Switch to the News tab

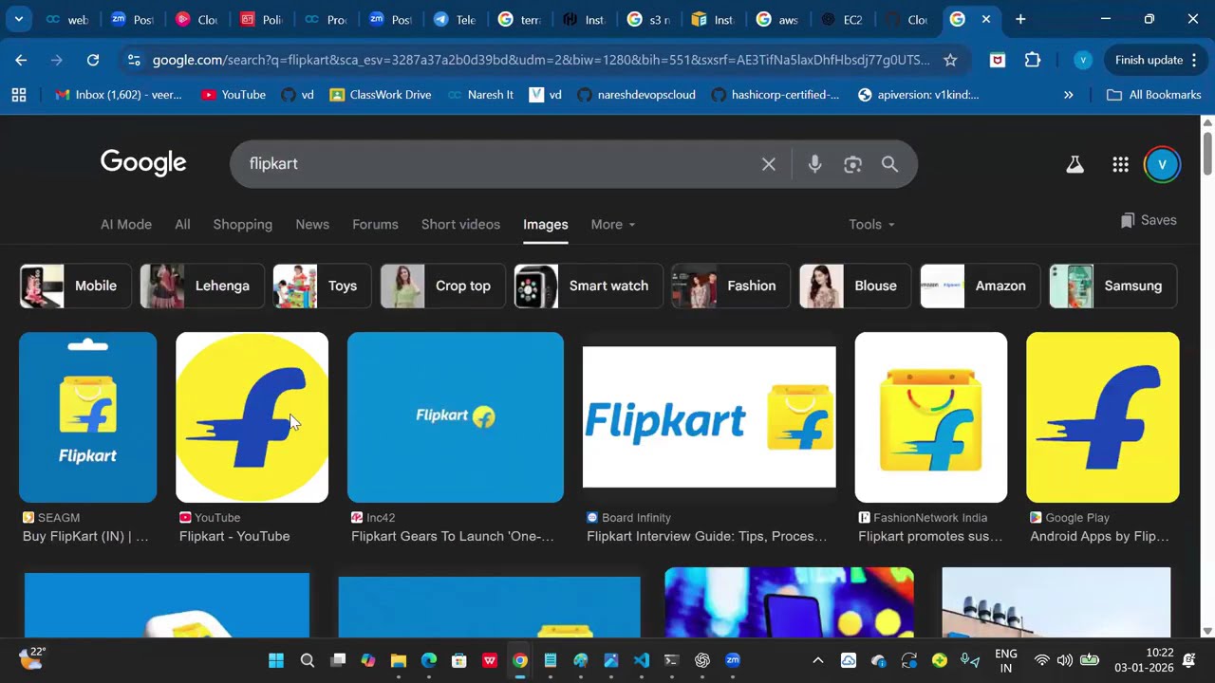pyautogui.click(x=312, y=225)
